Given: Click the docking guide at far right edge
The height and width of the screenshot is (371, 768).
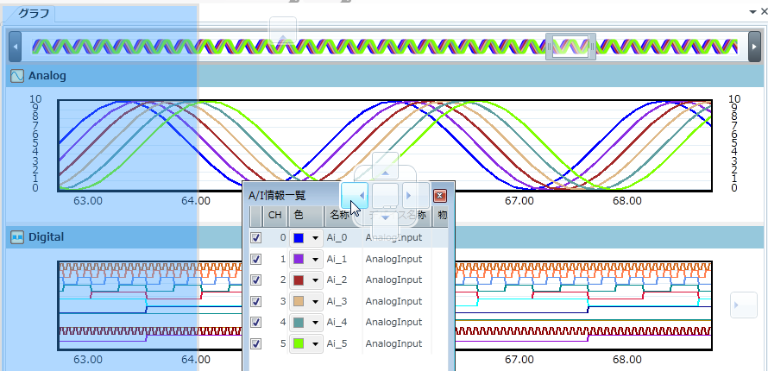Looking at the screenshot, I should coord(743,304).
